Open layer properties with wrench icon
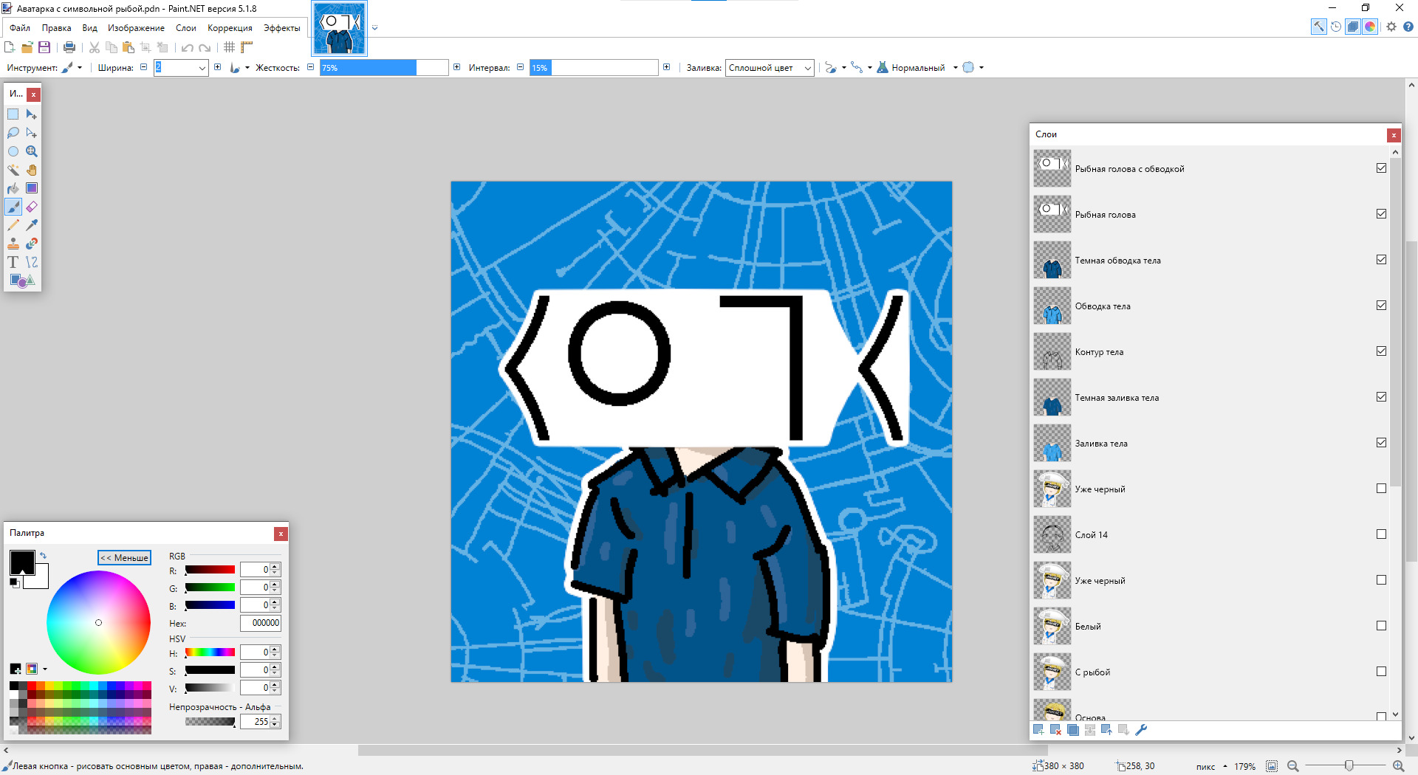The height and width of the screenshot is (775, 1418). pyautogui.click(x=1141, y=730)
